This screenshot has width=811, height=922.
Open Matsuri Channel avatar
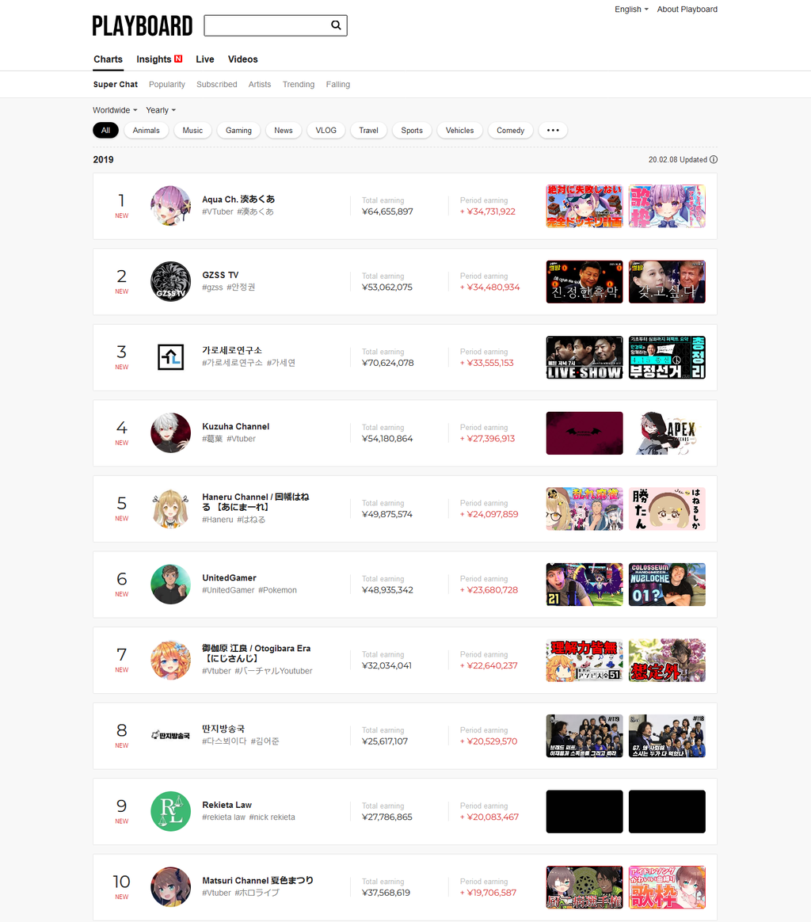pyautogui.click(x=170, y=887)
